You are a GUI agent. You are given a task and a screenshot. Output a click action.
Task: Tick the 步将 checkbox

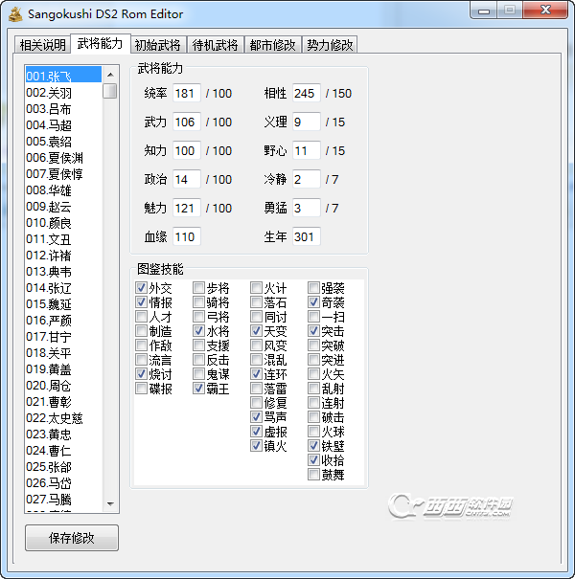pos(198,288)
